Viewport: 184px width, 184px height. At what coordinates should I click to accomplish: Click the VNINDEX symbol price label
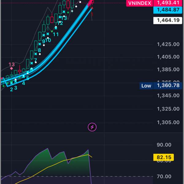point(140,3)
